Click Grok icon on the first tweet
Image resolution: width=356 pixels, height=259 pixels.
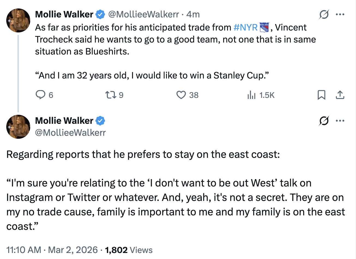pos(324,14)
